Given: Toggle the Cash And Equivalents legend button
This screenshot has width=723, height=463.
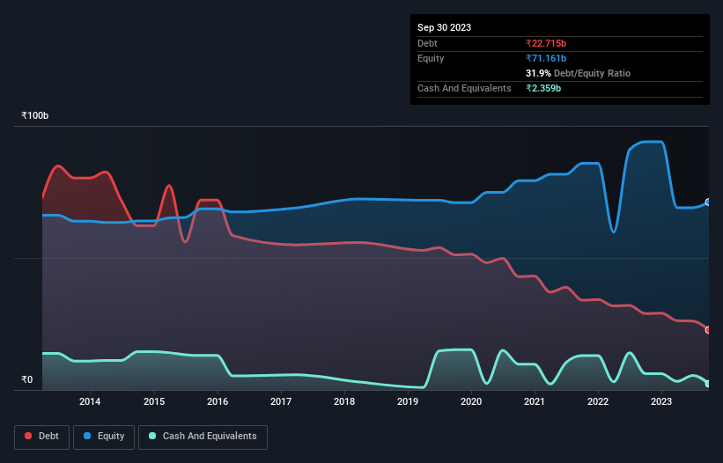Looking at the screenshot, I should [203, 437].
